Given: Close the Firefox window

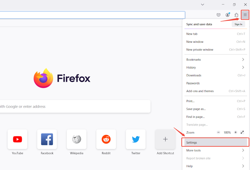Looking at the screenshot, I should pyautogui.click(x=245, y=4).
